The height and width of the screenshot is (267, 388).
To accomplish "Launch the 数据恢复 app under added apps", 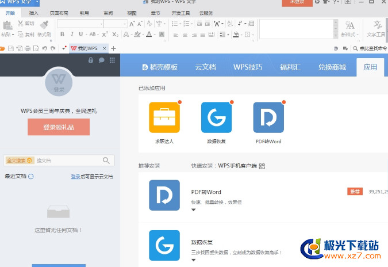I will pyautogui.click(x=216, y=117).
